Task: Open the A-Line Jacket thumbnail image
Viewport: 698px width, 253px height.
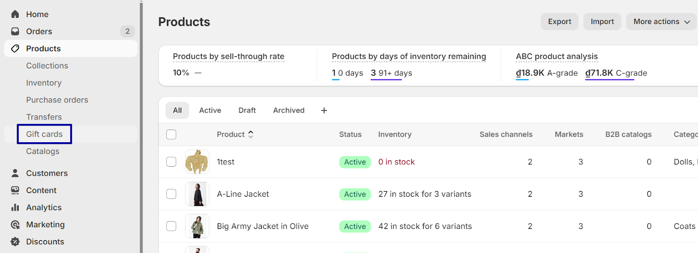Action: pyautogui.click(x=197, y=194)
